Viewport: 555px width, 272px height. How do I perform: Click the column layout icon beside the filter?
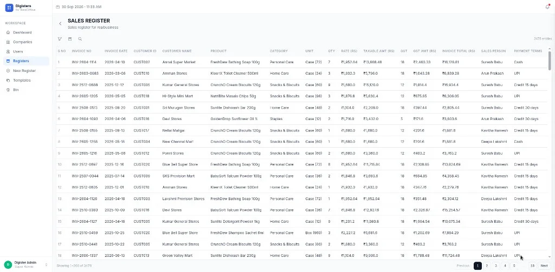click(x=70, y=39)
